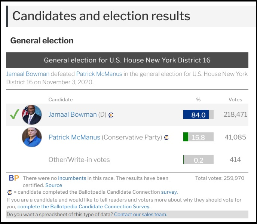This screenshot has height=224, width=257.
Task: Click the BP Ballotpedia logo icon
Action: tap(14, 178)
